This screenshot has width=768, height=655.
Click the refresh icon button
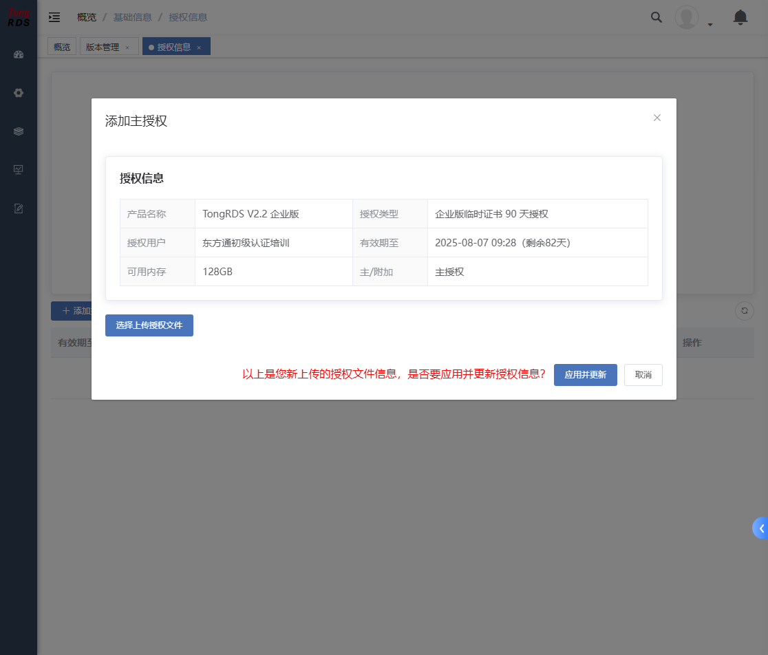point(745,311)
